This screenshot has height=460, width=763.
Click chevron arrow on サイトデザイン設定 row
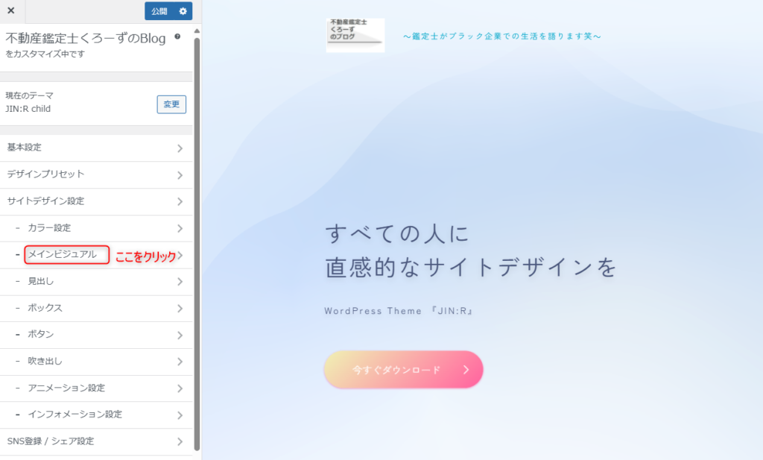tap(180, 201)
